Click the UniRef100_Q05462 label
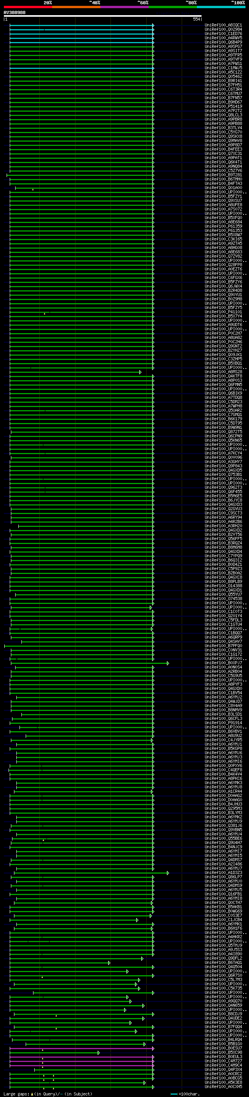The height and width of the screenshot is (1097, 249). pyautogui.click(x=223, y=77)
